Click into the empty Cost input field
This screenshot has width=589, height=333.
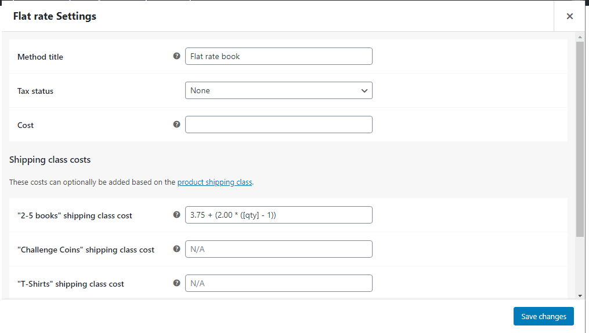tap(279, 125)
